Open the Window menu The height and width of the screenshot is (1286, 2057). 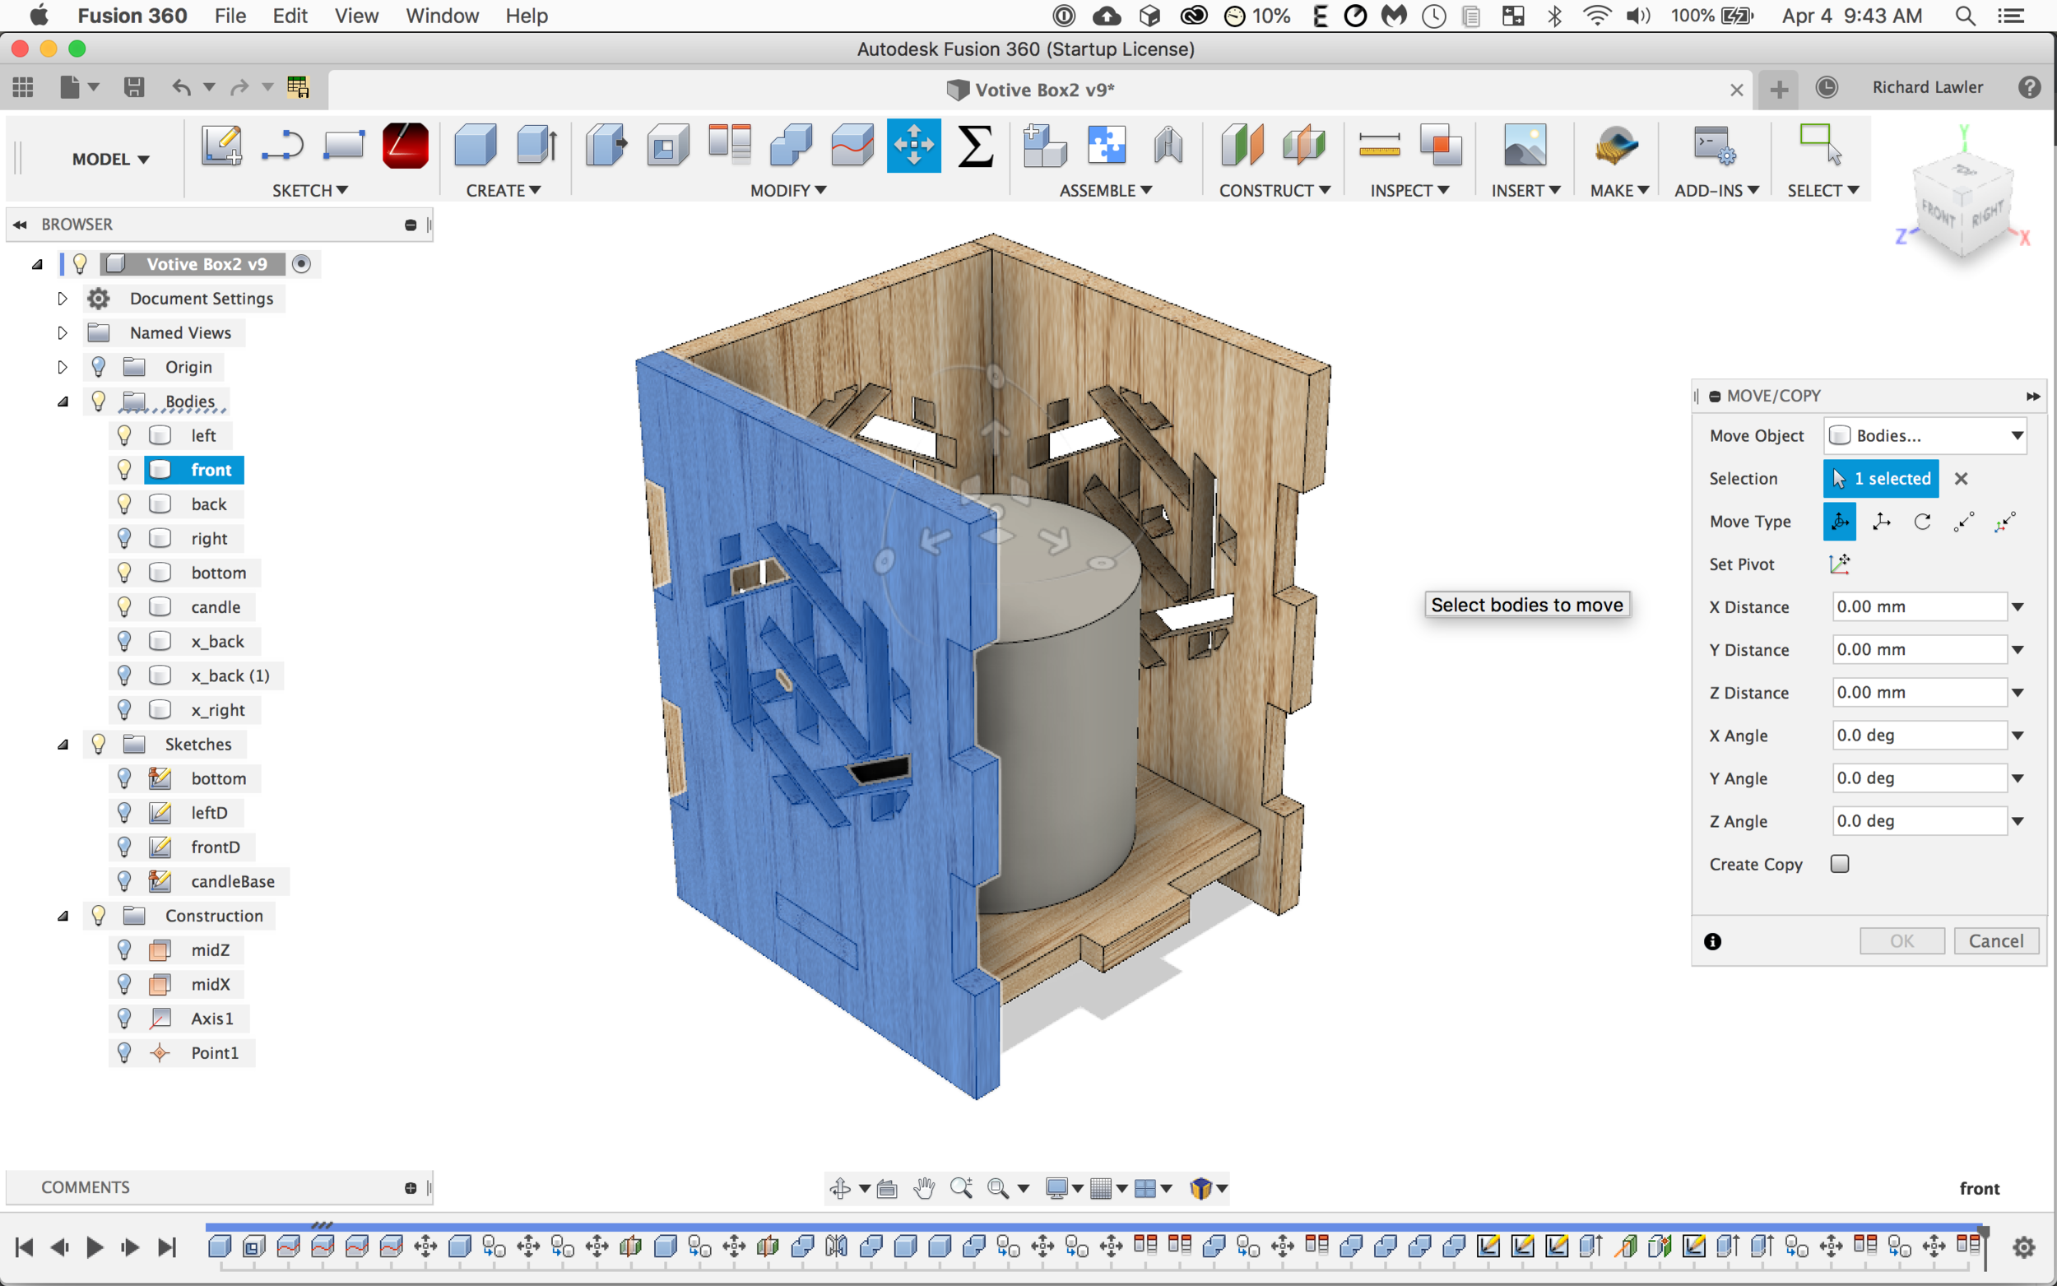[x=442, y=16]
